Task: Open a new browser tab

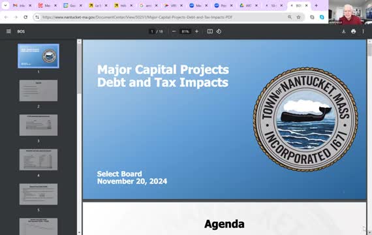Action: pyautogui.click(x=316, y=5)
